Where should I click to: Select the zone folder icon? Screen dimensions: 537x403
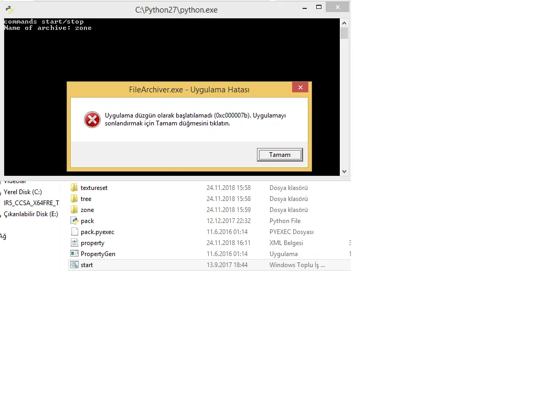pyautogui.click(x=74, y=210)
